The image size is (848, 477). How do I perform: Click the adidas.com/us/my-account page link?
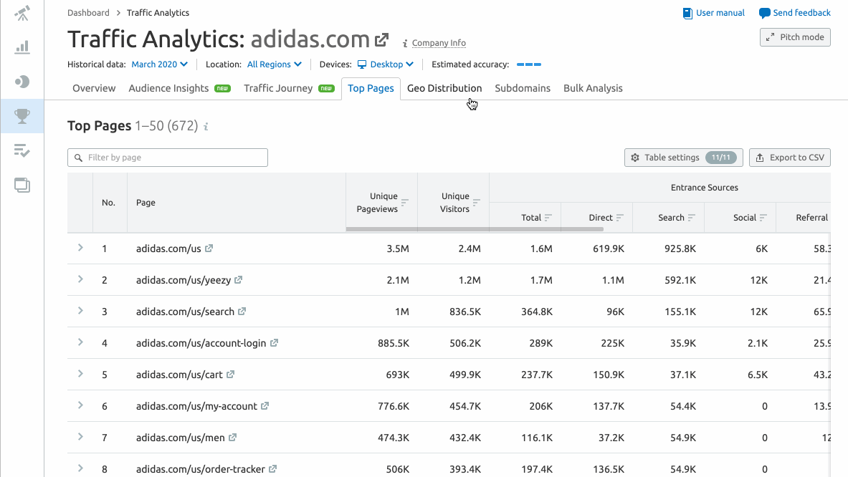(x=197, y=406)
